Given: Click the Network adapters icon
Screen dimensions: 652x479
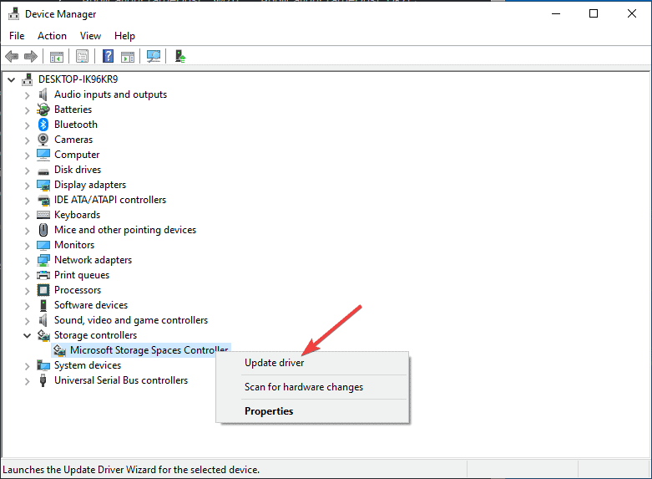Looking at the screenshot, I should click(x=43, y=260).
